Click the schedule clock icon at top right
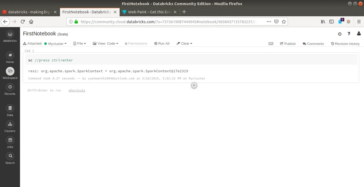Viewport: 364px width, 187px height. pyautogui.click(x=340, y=34)
